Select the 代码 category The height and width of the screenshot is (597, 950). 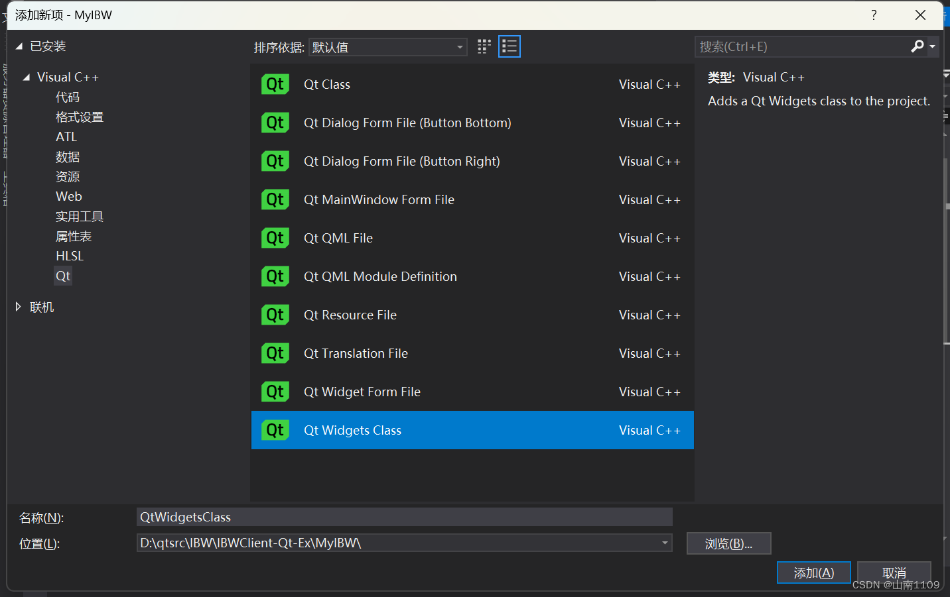pyautogui.click(x=68, y=97)
